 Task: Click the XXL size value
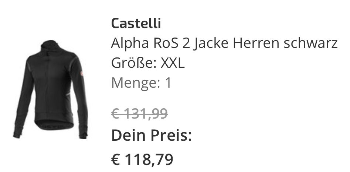click(172, 63)
